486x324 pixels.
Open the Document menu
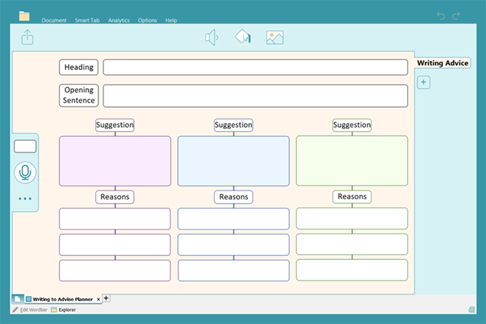click(x=54, y=20)
